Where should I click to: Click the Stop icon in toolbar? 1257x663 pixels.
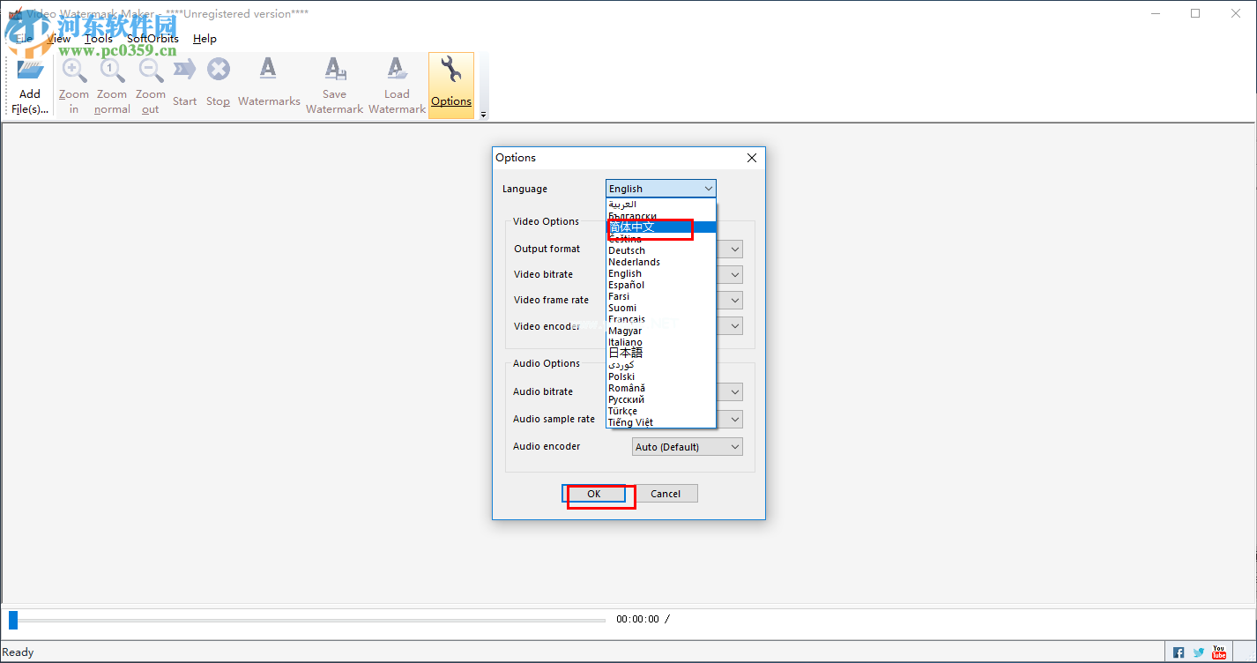pyautogui.click(x=219, y=70)
